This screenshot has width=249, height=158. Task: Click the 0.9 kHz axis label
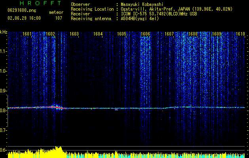click(4, 91)
